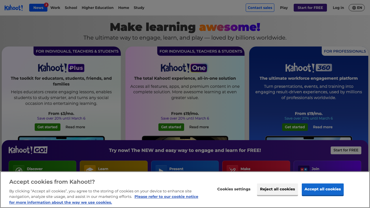Screen dimensions: 370x208
Task: Reject all cookies
Action: (277, 189)
